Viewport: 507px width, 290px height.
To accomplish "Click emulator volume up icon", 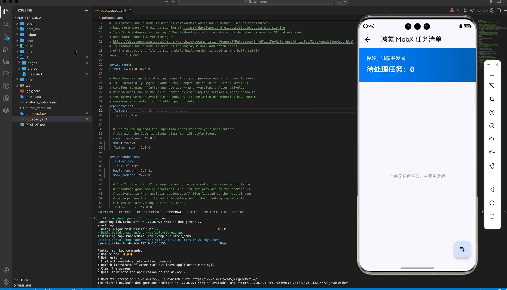I will pos(492,139).
